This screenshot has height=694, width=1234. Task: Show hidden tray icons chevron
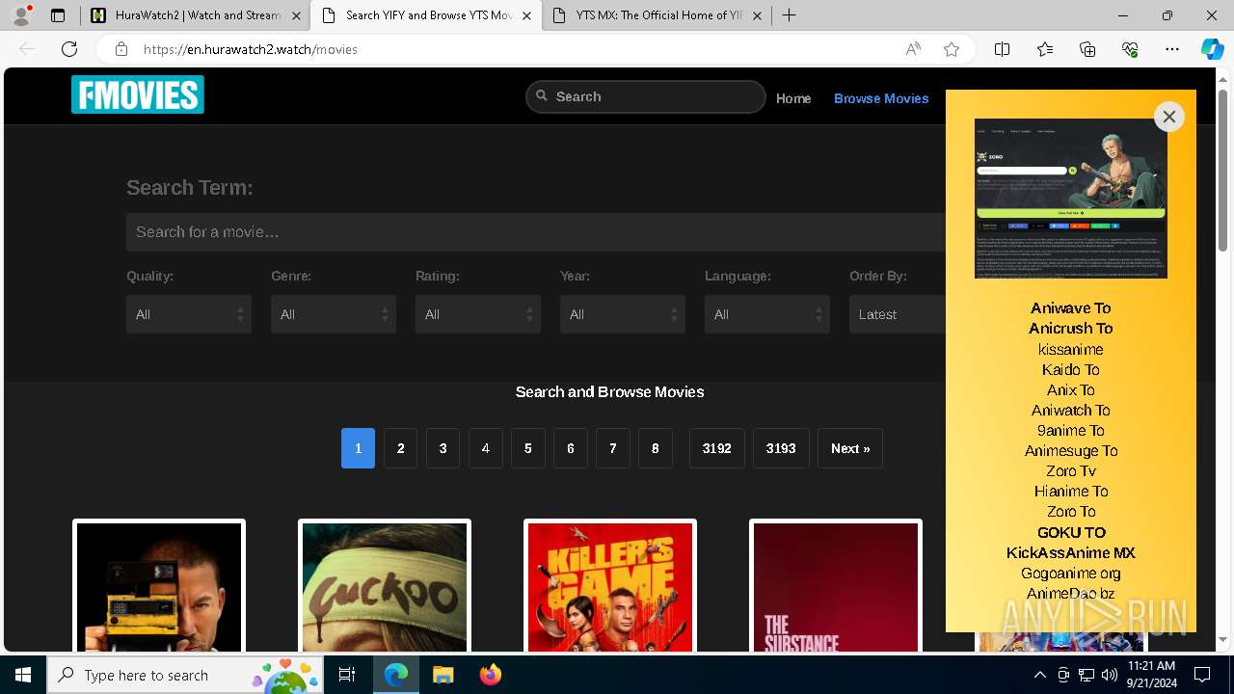(x=1040, y=675)
